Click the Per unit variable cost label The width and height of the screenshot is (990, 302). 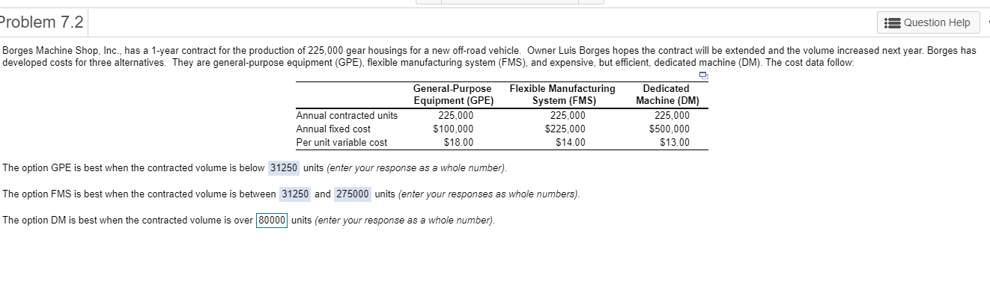pos(342,142)
